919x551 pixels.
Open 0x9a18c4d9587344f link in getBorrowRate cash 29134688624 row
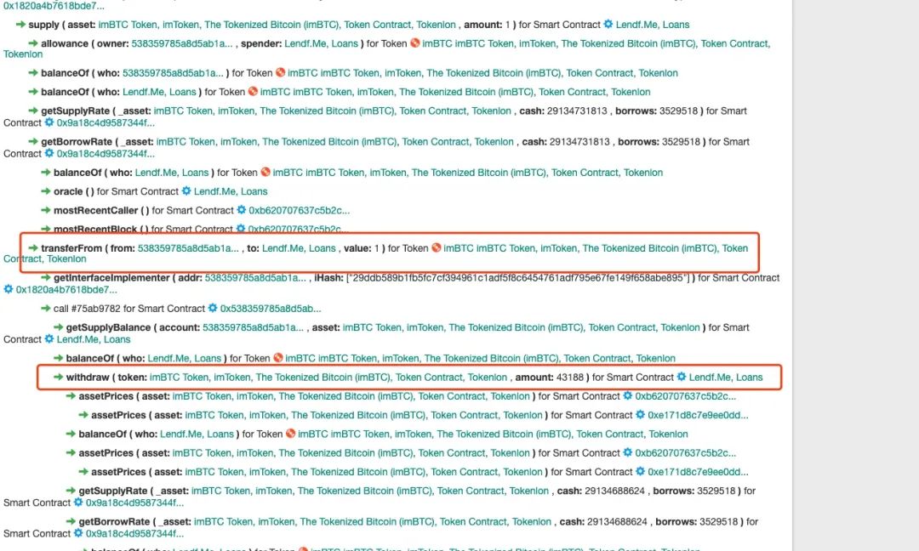pos(134,534)
